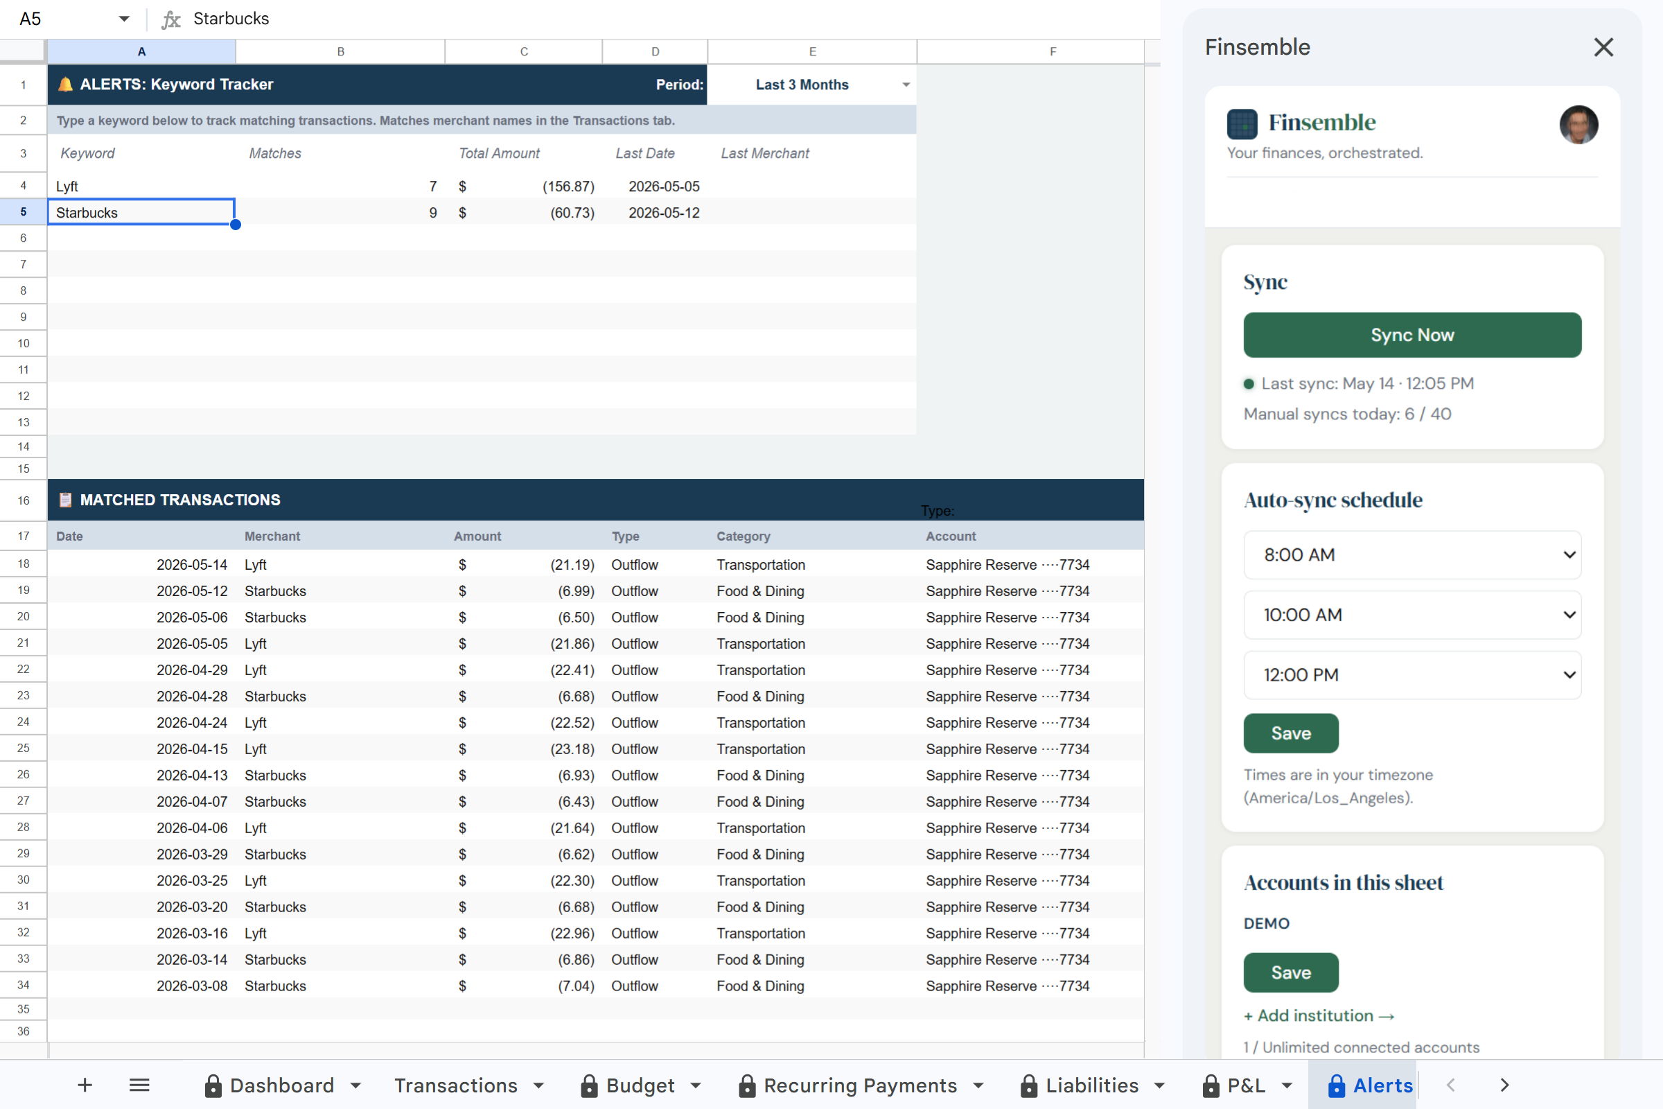Click the select-all corner box
This screenshot has width=1663, height=1109.
click(24, 51)
